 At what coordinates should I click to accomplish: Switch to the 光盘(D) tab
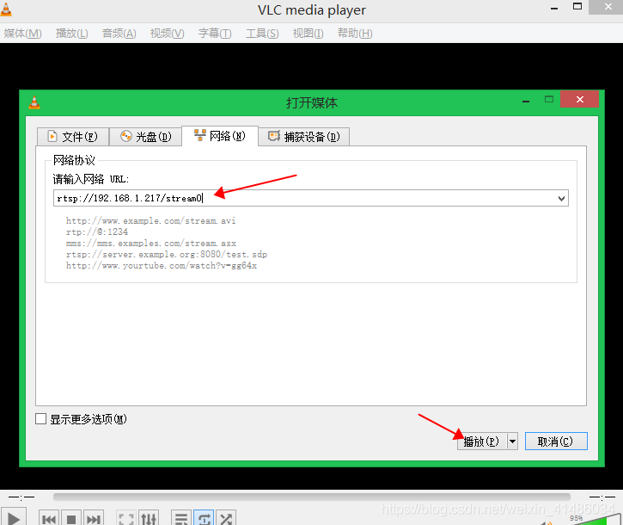145,137
